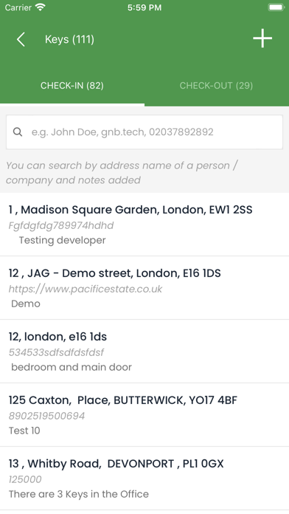
Task: Focus the key search input field
Action: (144, 132)
